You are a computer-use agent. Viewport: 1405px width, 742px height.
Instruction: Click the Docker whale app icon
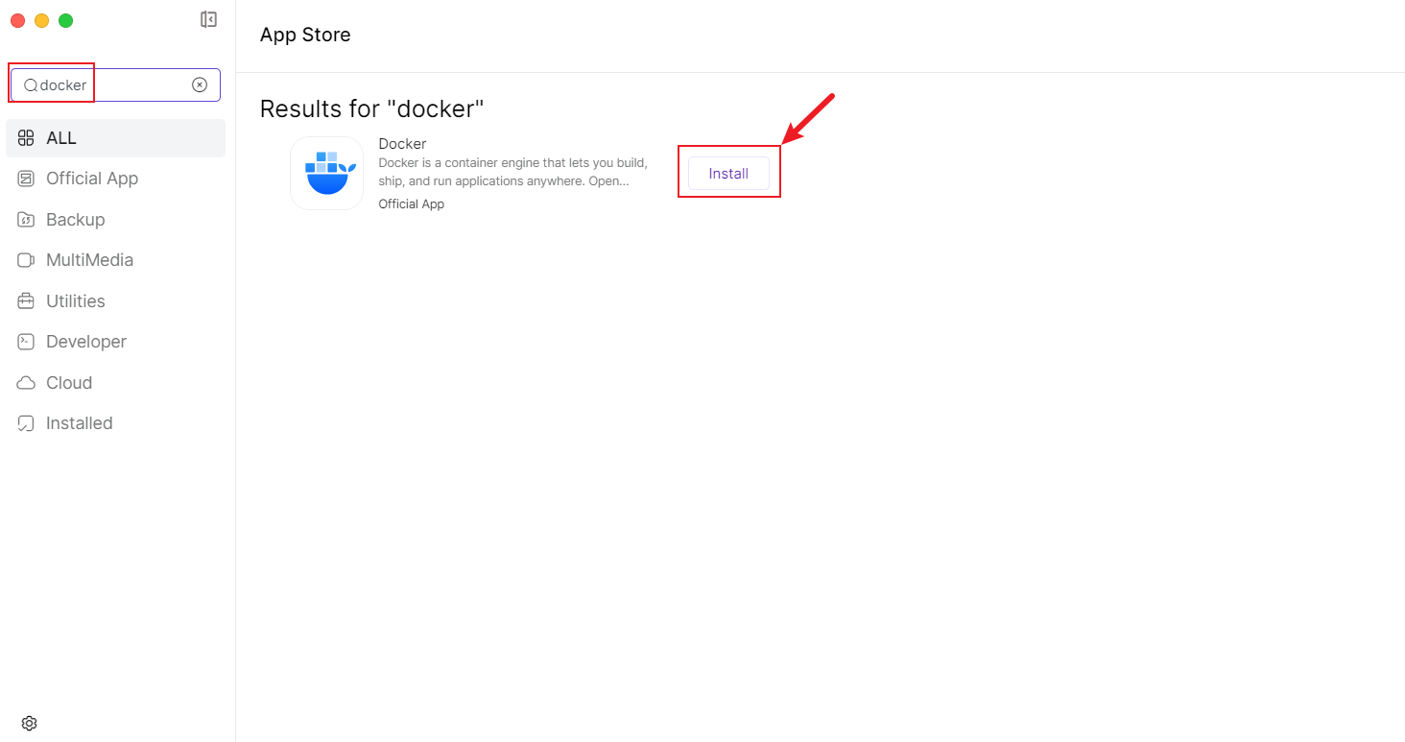[x=326, y=173]
